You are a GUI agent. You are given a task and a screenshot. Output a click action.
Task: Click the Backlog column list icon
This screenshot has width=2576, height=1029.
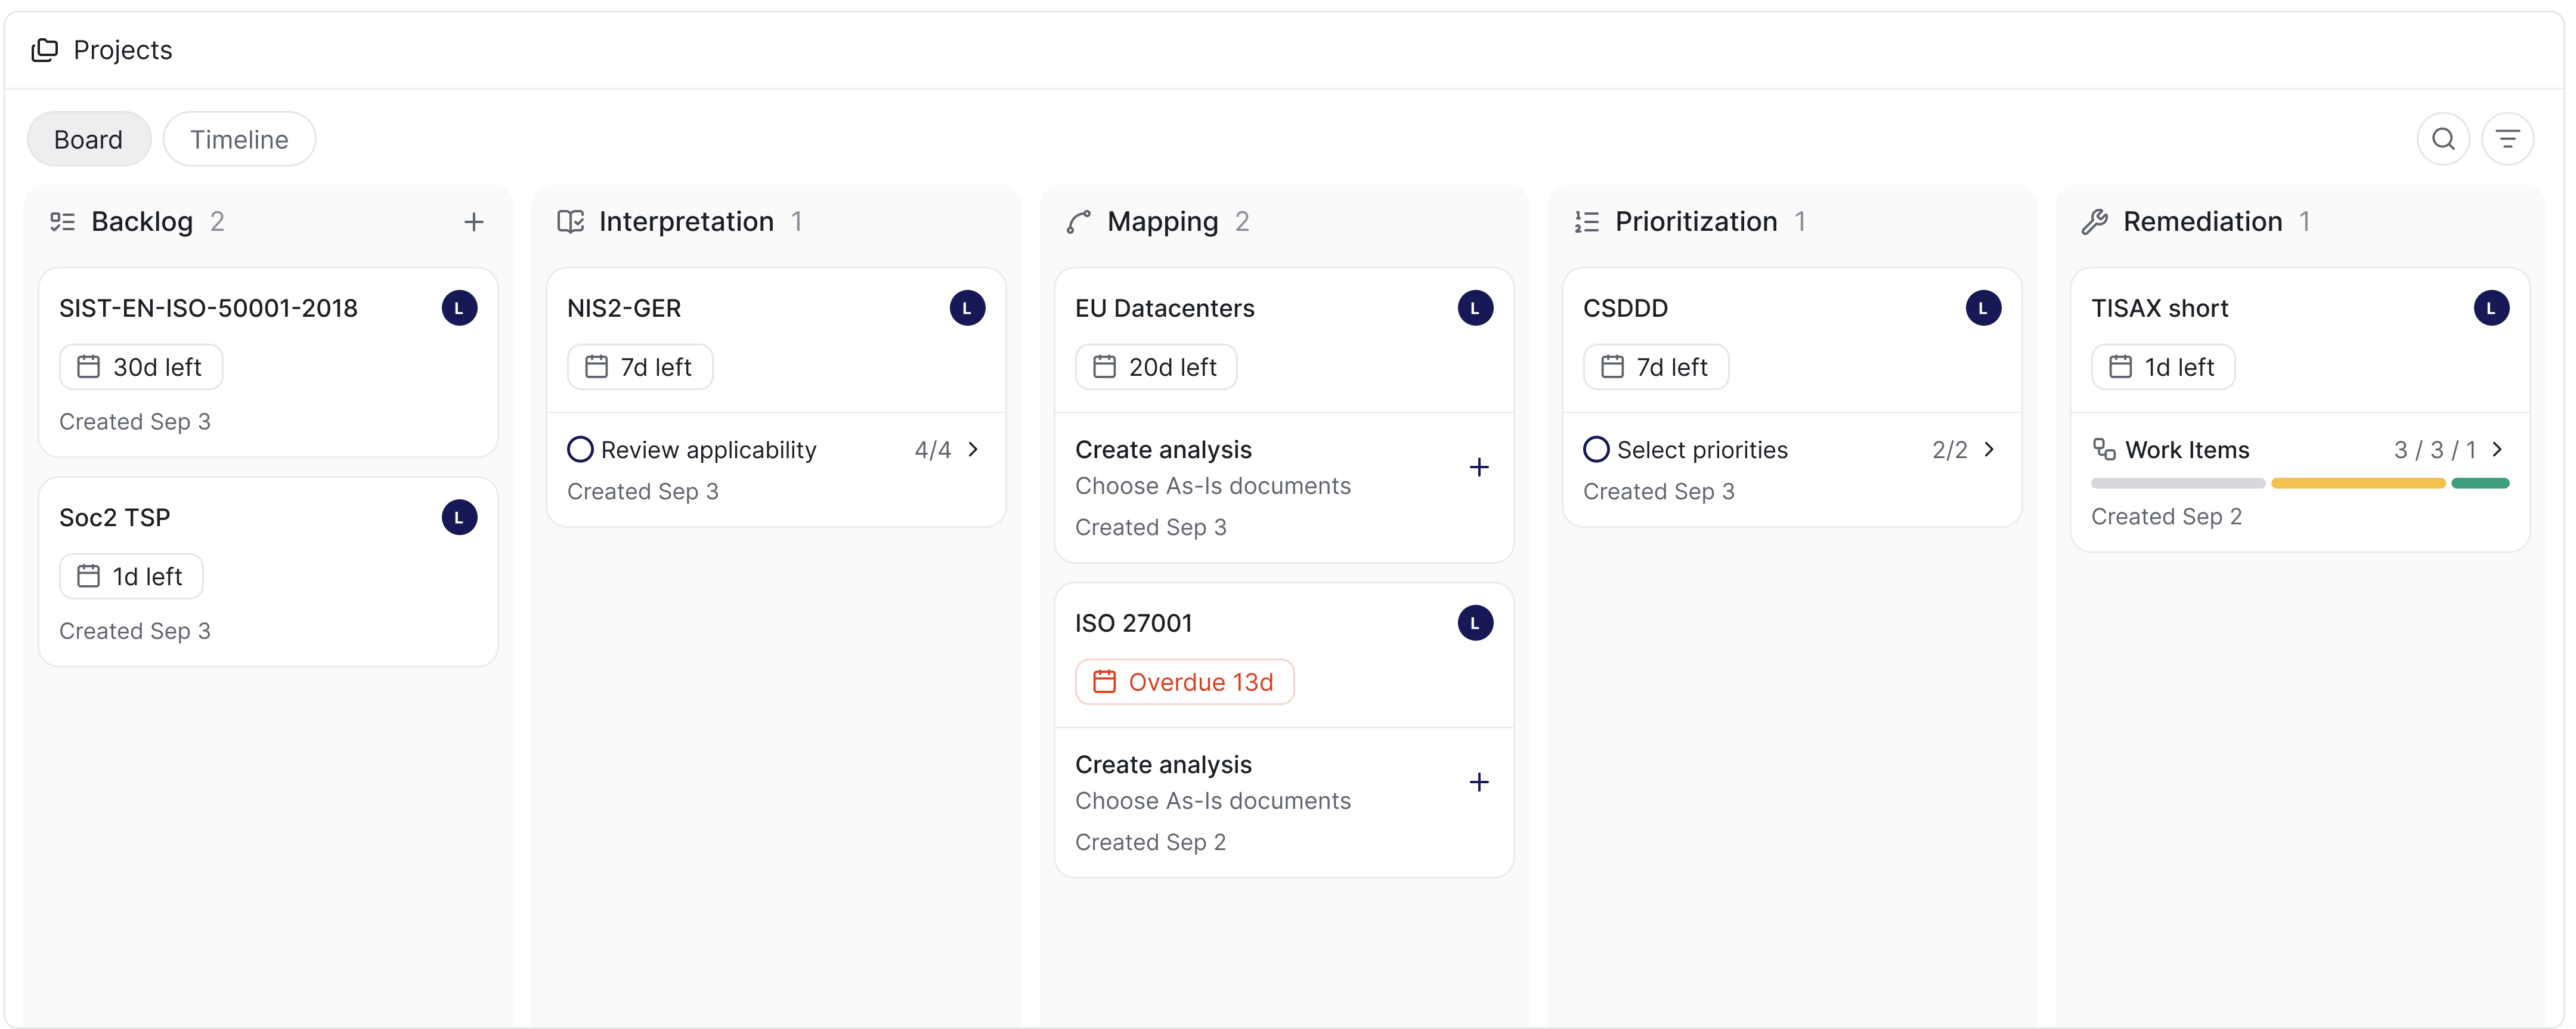click(63, 221)
